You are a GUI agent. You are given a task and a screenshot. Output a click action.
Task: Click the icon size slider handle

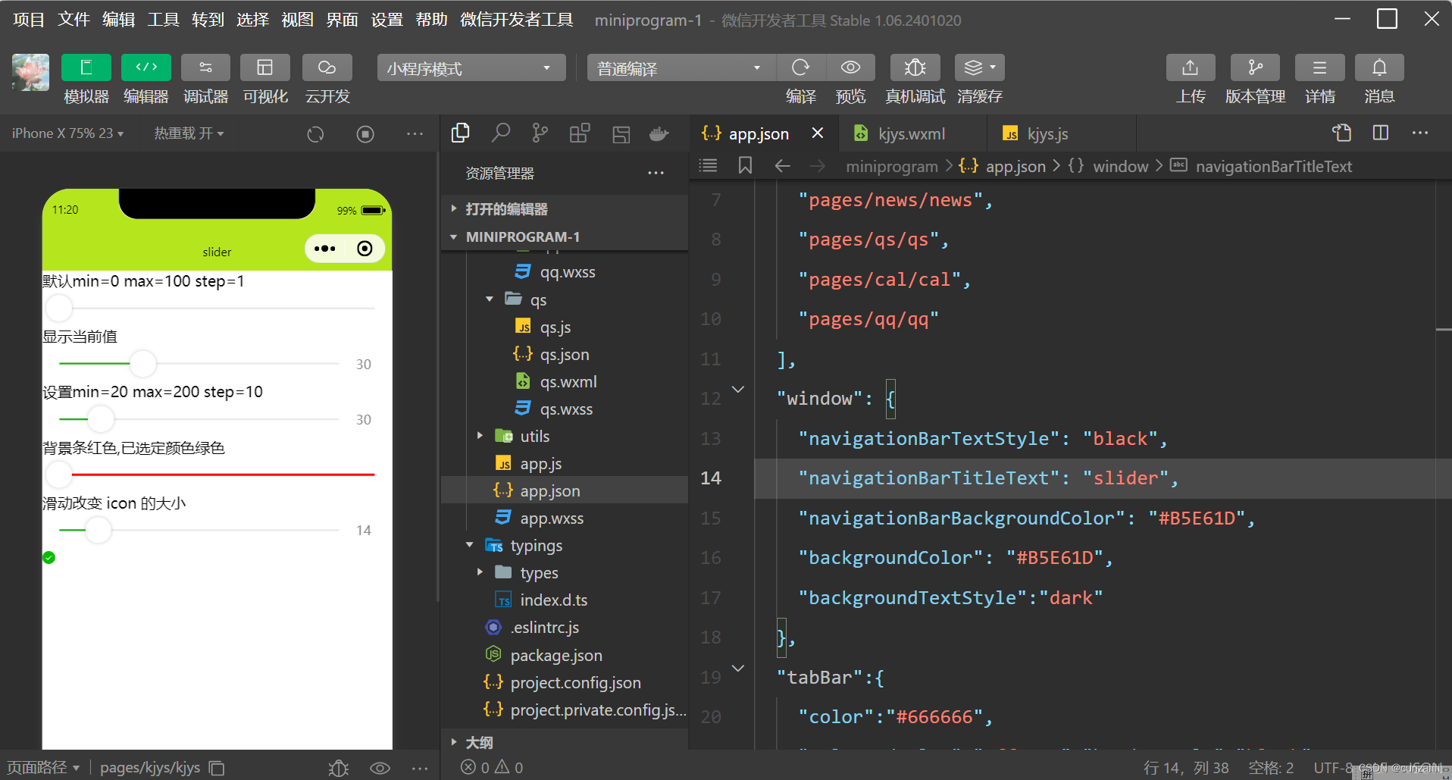(98, 530)
